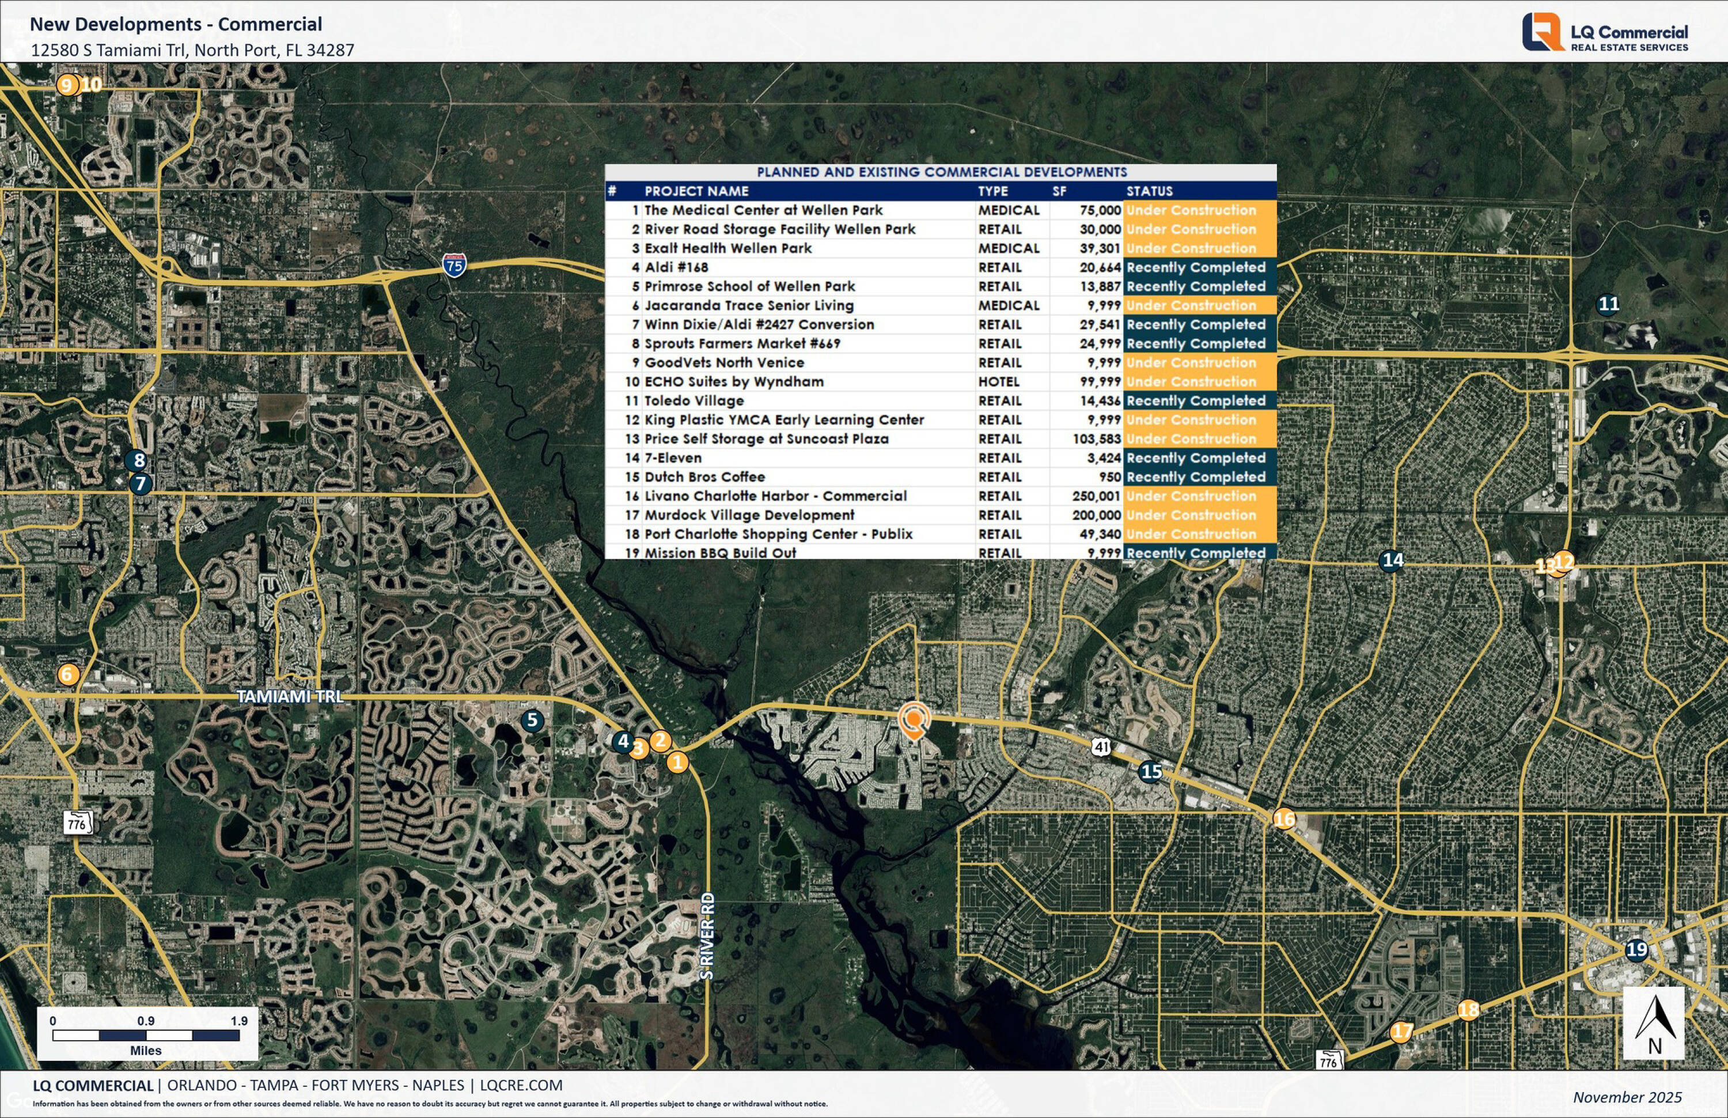This screenshot has height=1118, width=1728.
Task: Click the STATUS column header
Action: pos(1149,191)
